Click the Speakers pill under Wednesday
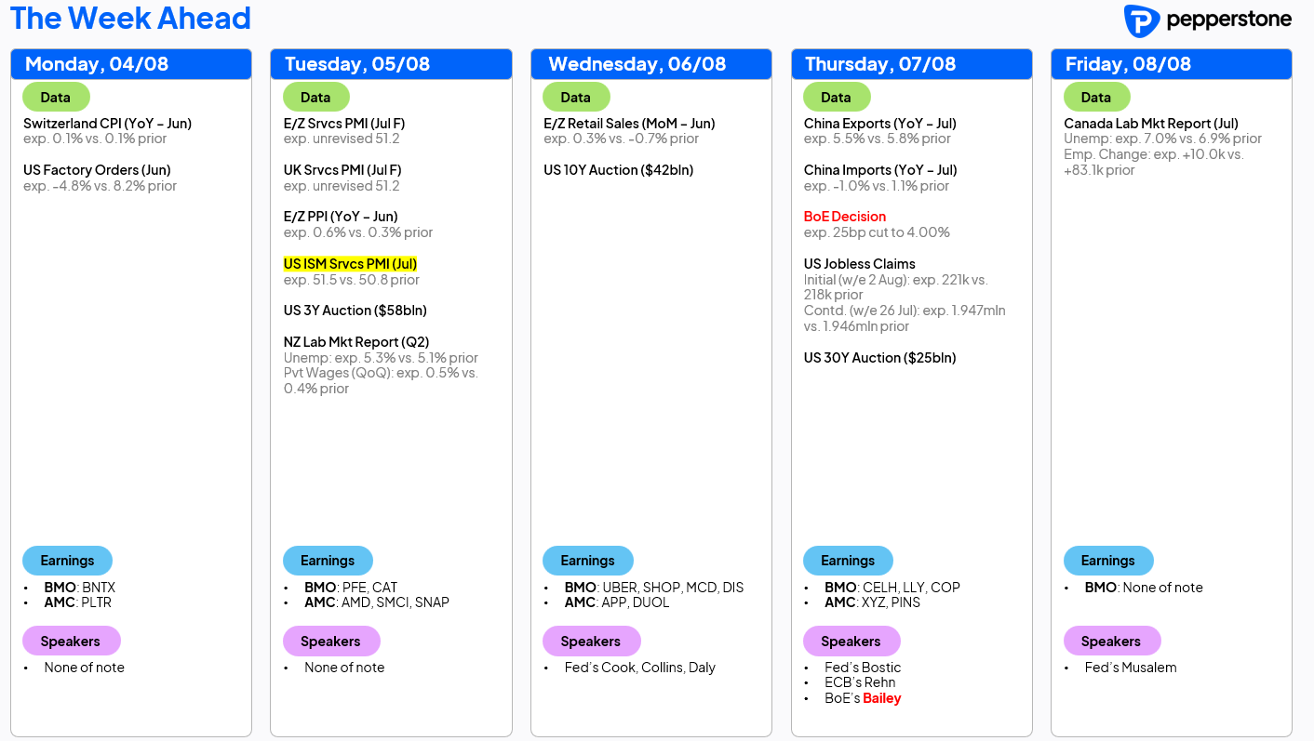 point(591,641)
